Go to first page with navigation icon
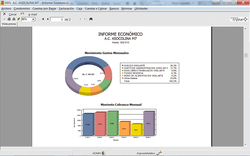 (43, 19)
